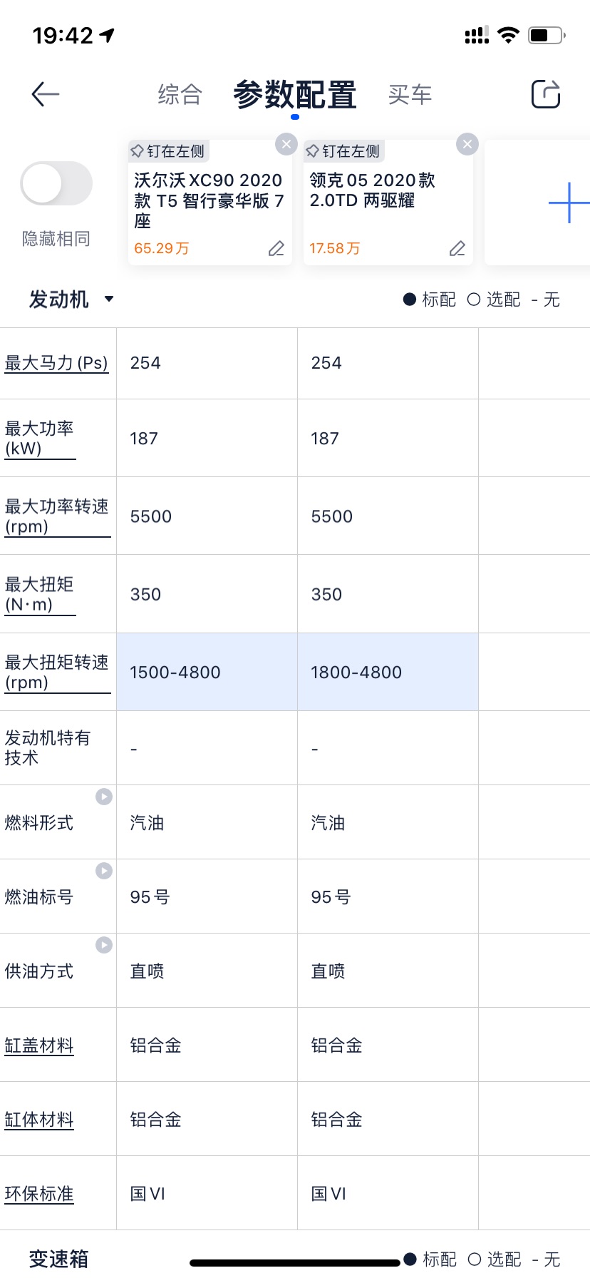Screen dimensions: 590x1278
Task: Tap the highlighted 1500-4800 torque cell
Action: point(207,672)
